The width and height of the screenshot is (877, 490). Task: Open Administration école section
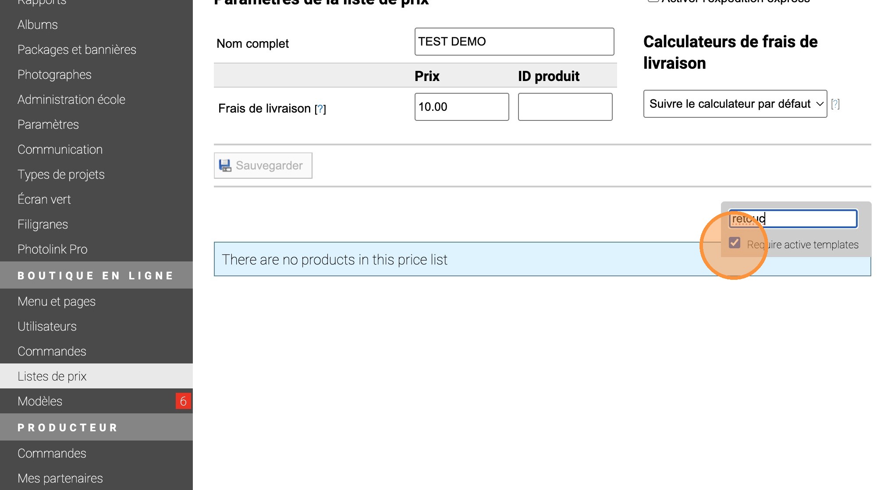[71, 99]
